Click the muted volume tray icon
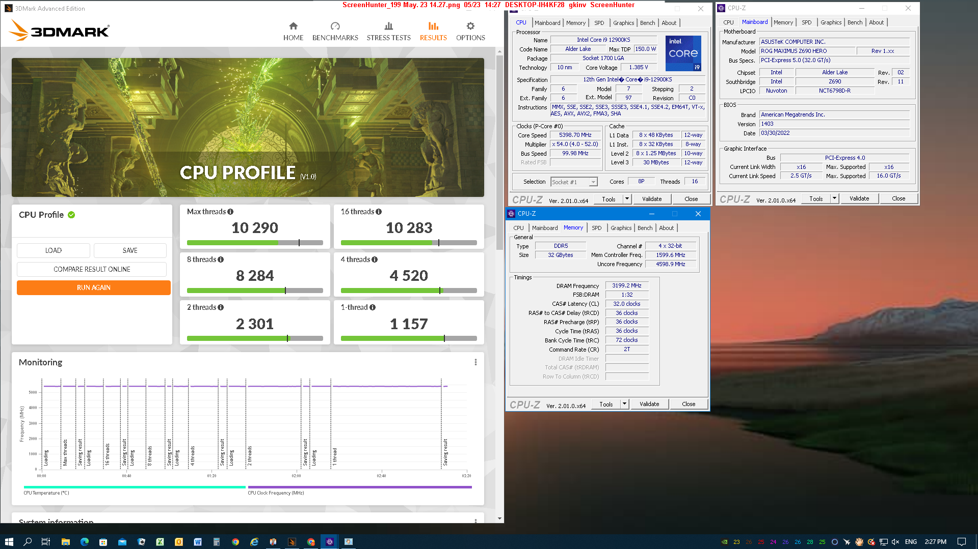 click(x=895, y=542)
